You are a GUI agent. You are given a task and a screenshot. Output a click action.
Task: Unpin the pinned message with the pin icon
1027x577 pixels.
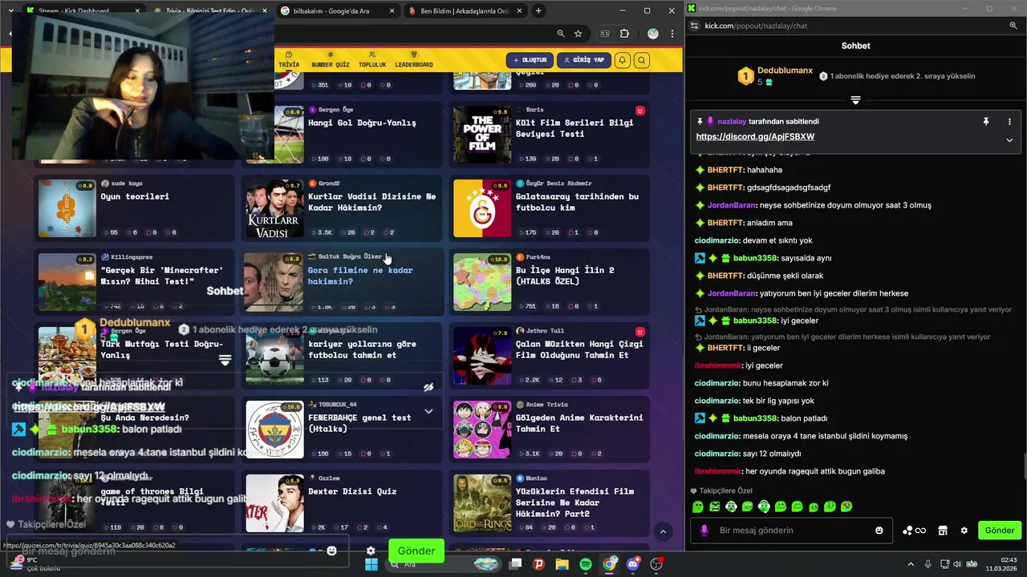(986, 122)
